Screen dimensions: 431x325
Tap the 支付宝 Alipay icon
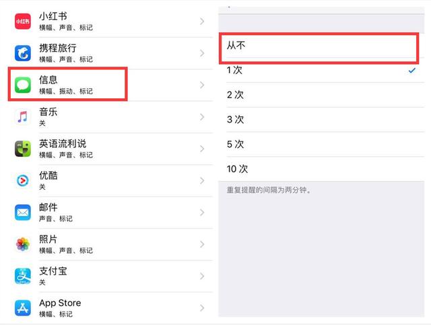22,276
